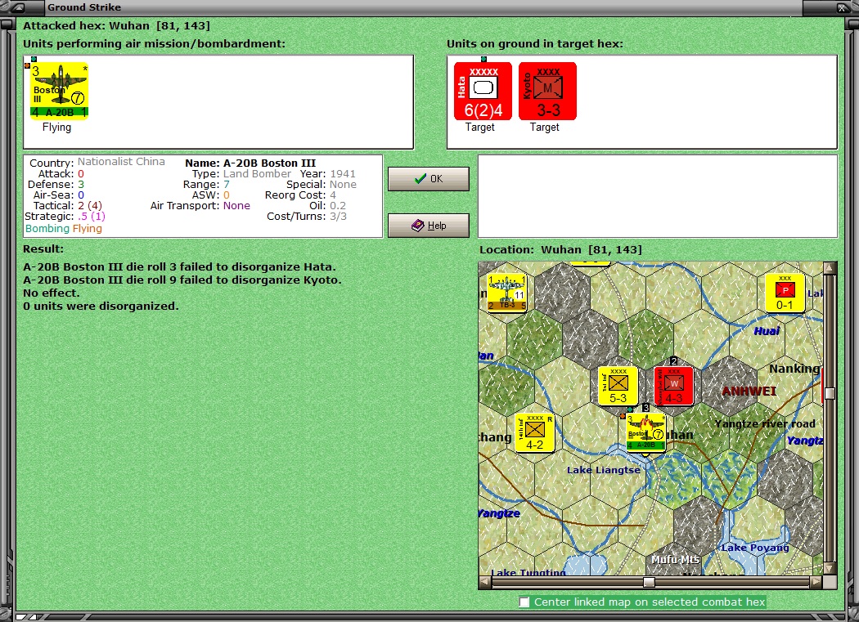Click the Boston bomber counter over Wuhan on map
This screenshot has width=859, height=622.
point(646,432)
